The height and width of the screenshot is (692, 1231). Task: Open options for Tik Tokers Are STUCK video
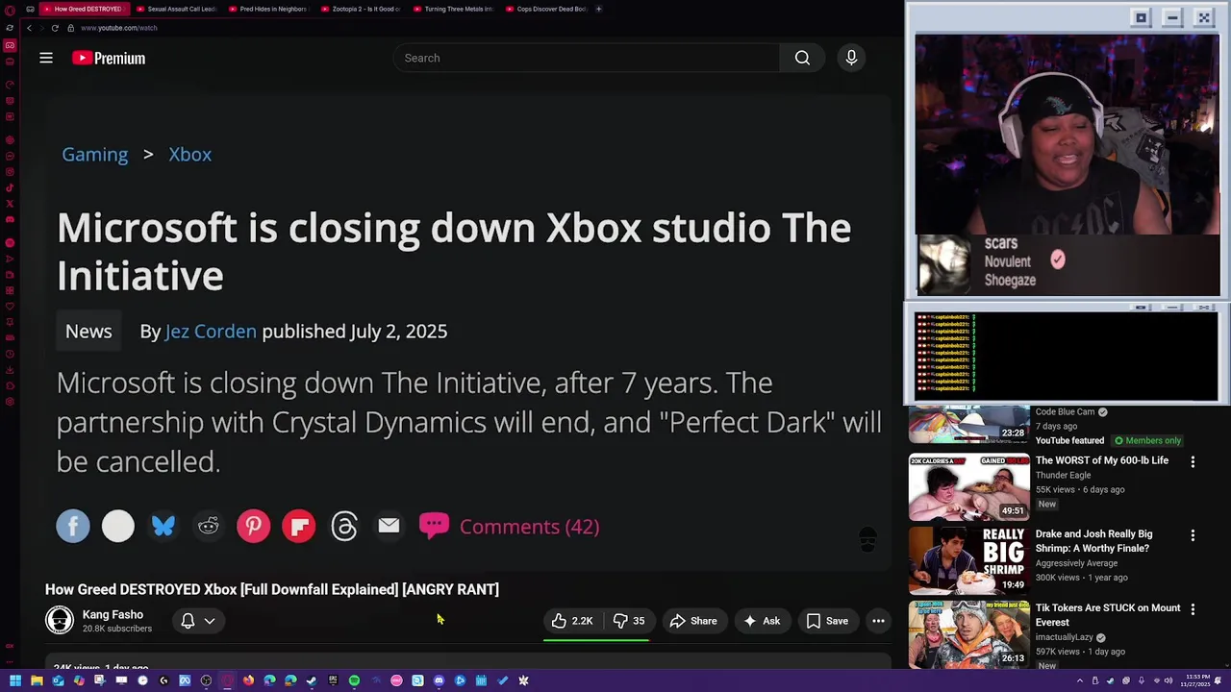1193,609
